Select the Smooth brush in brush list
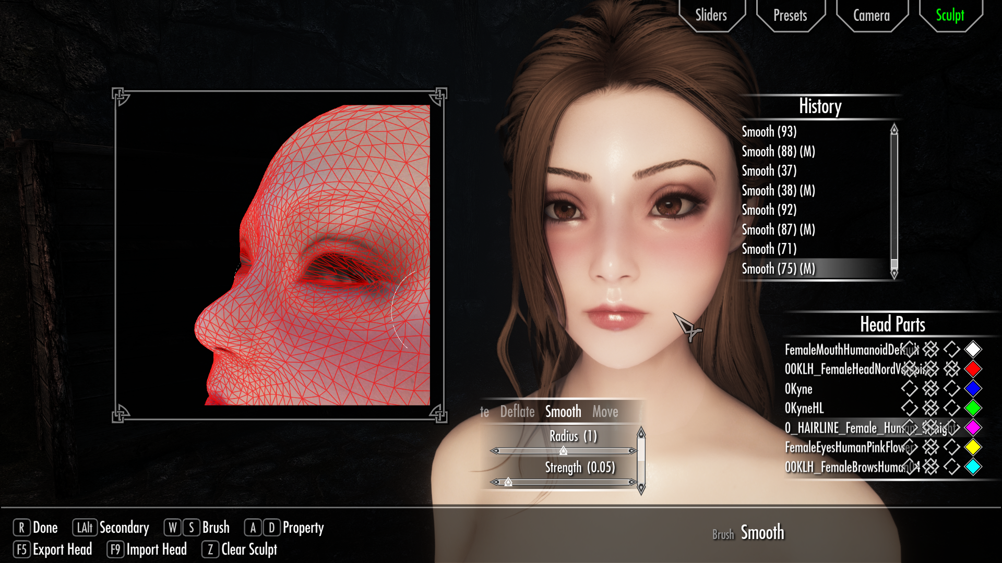 (563, 412)
